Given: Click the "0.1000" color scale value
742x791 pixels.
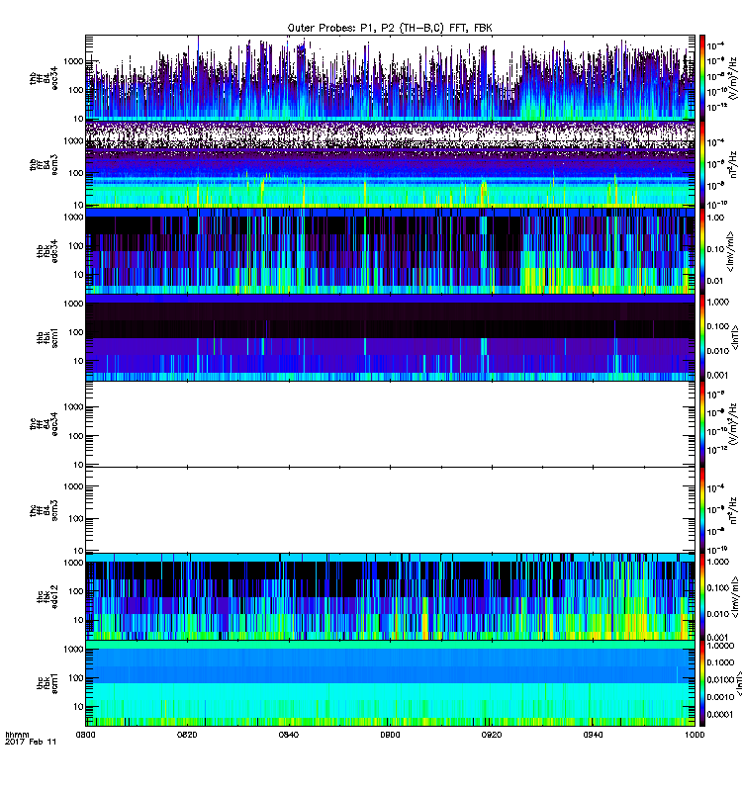Looking at the screenshot, I should 721,662.
